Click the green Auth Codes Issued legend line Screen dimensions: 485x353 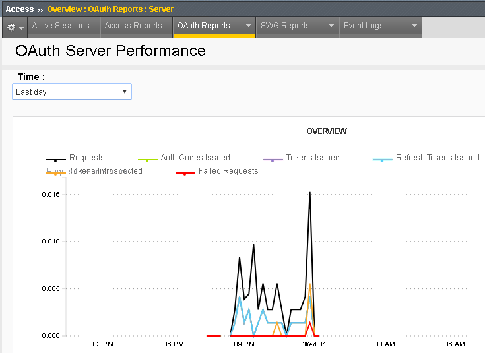(x=148, y=160)
